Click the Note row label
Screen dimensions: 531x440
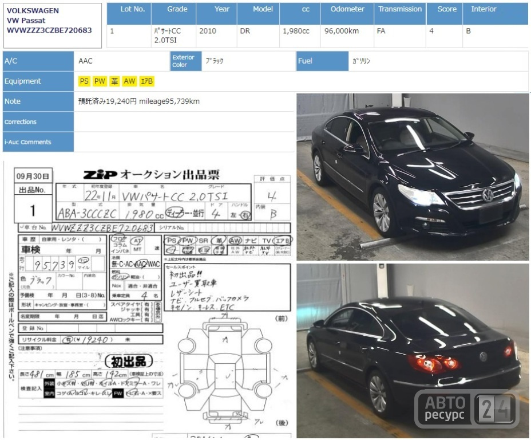pyautogui.click(x=38, y=101)
